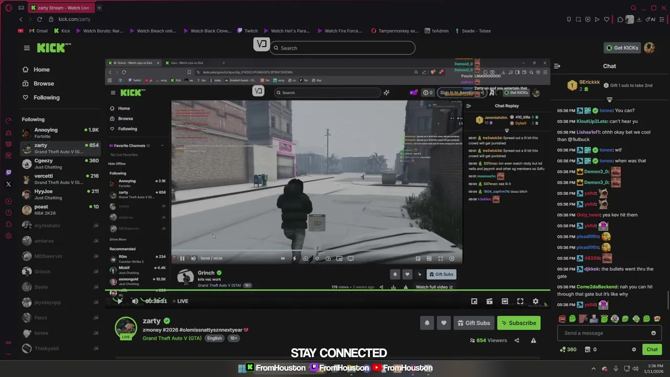Show hidden system tray icons
This screenshot has height=377, width=670.
point(594,369)
